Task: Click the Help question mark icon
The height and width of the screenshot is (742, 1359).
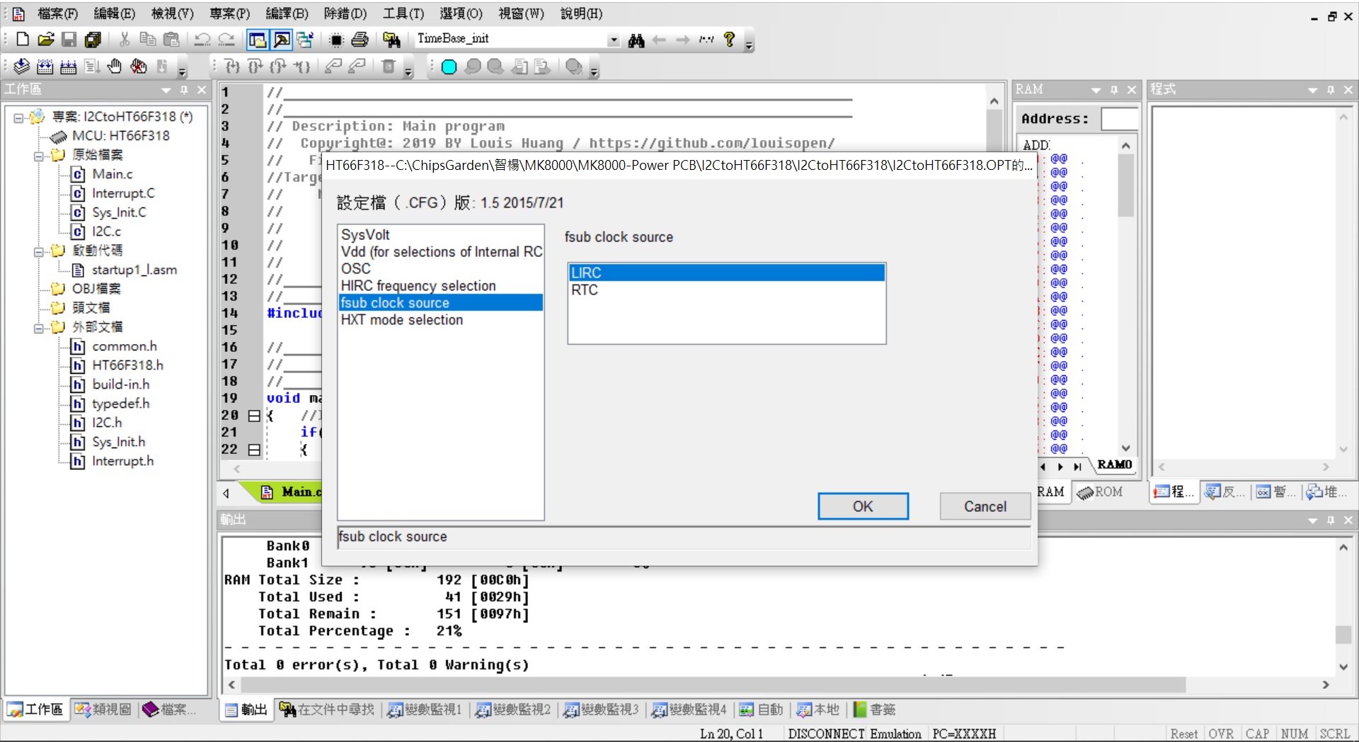Action: tap(730, 40)
